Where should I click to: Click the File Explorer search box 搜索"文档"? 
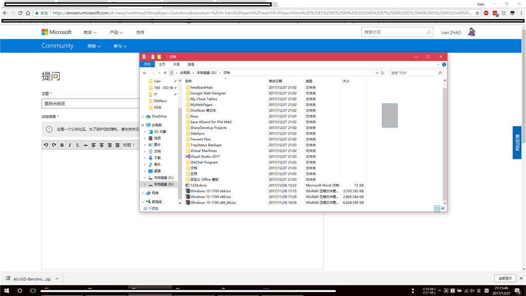coord(416,73)
